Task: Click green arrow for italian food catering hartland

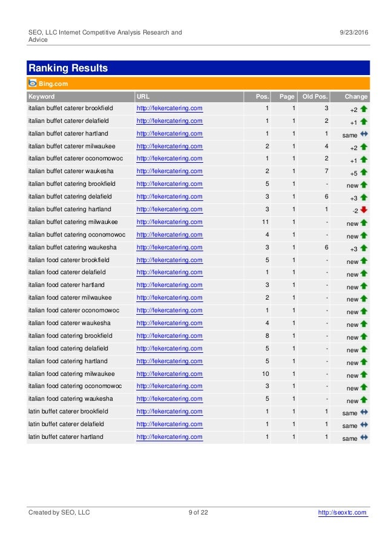Action: click(x=364, y=362)
